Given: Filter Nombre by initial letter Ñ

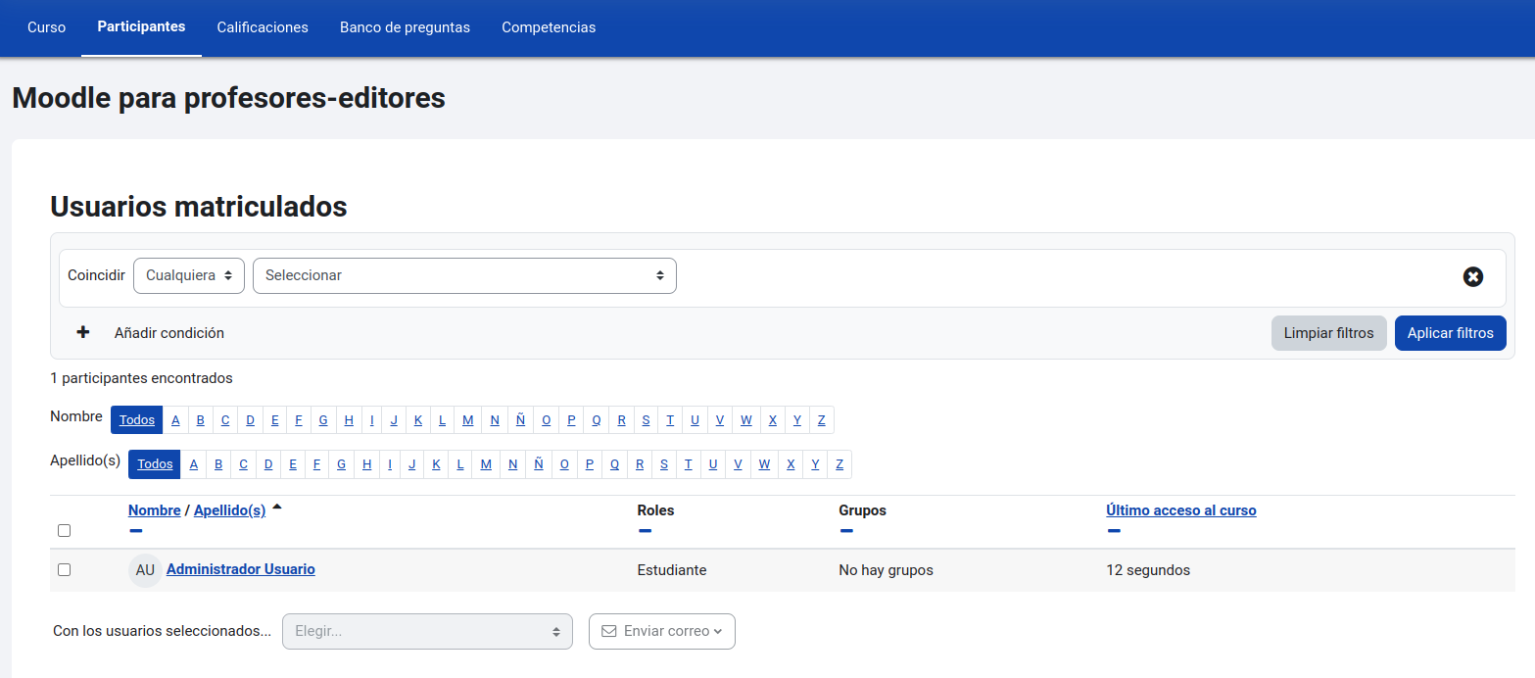Looking at the screenshot, I should click(521, 420).
